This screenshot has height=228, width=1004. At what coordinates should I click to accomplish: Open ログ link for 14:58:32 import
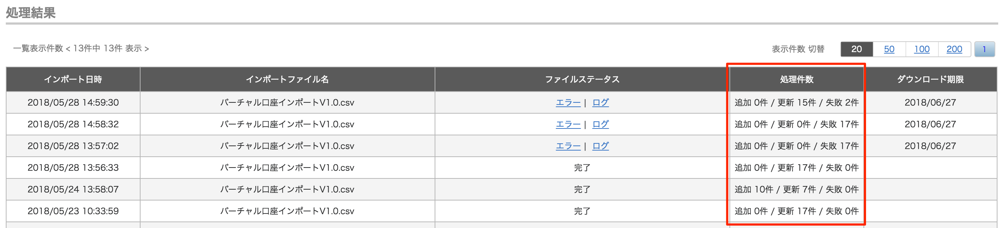(x=600, y=124)
